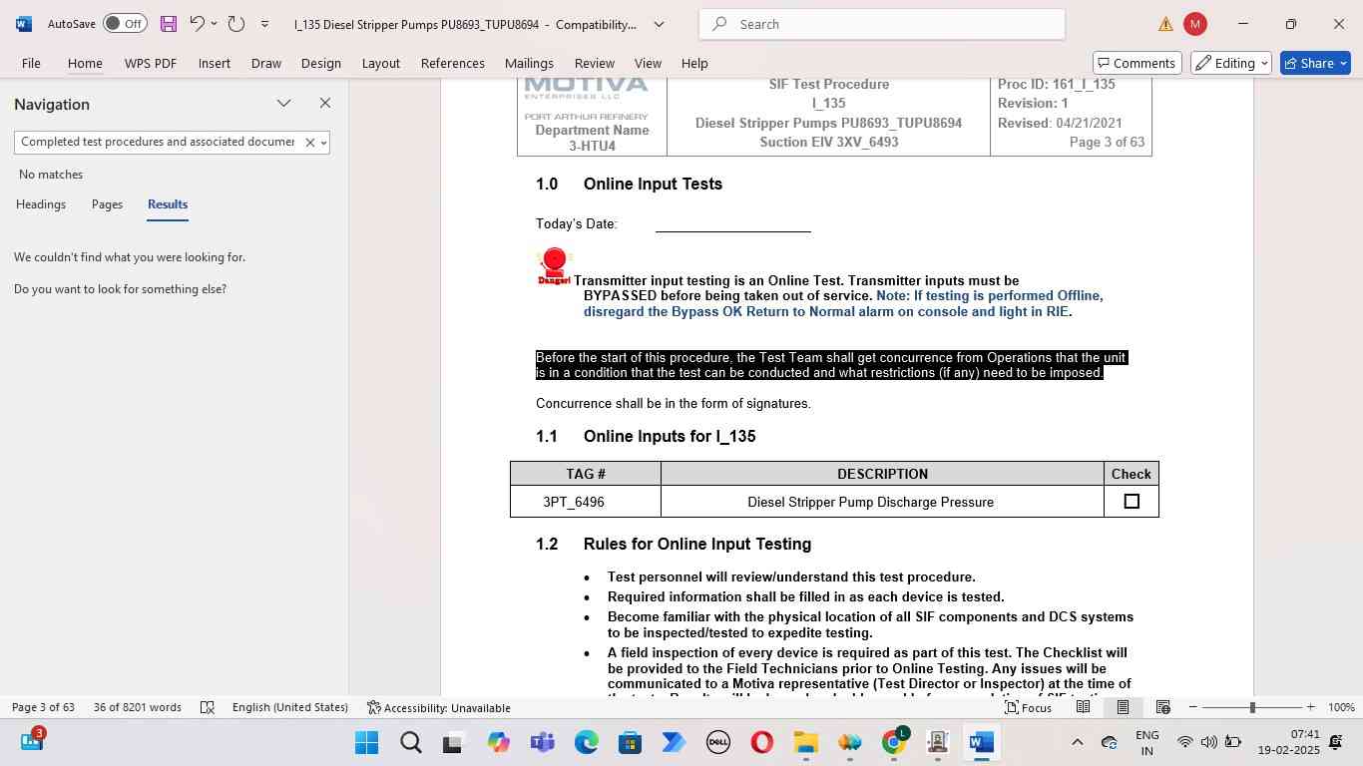Open navigation search options dropdown arrow
Viewport: 1363px width, 766px height.
323,143
